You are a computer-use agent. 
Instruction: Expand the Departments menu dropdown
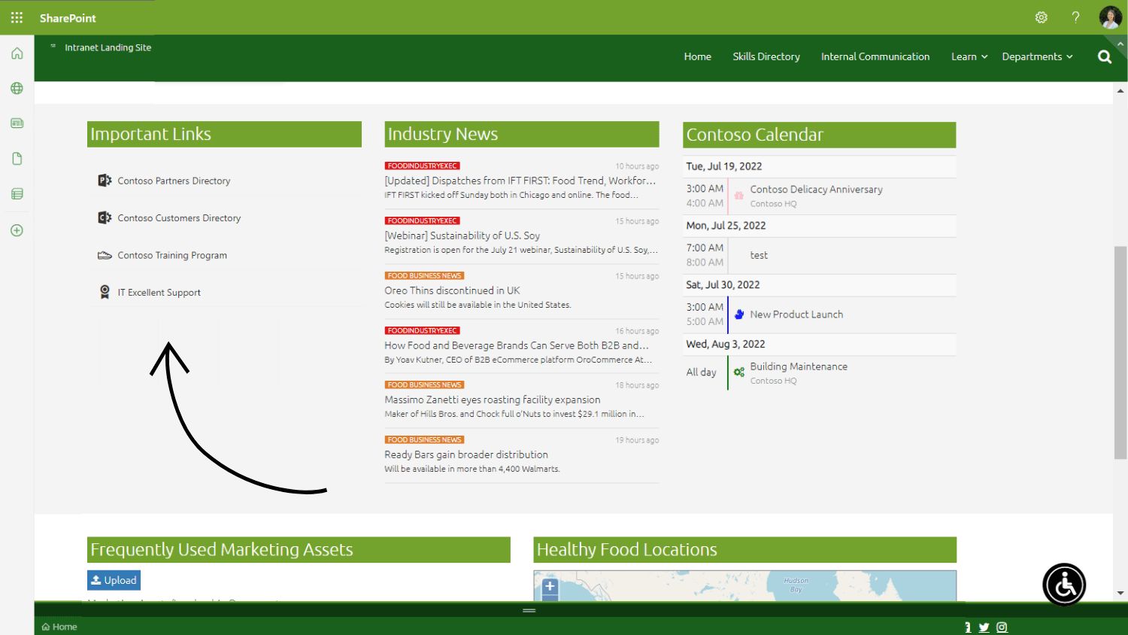pos(1038,56)
